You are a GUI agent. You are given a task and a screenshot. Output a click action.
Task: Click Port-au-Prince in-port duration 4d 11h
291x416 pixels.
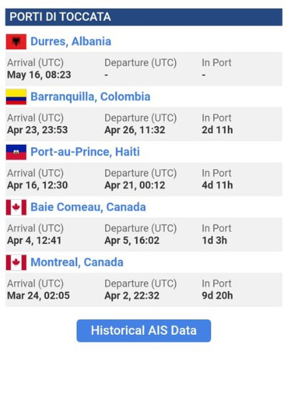pyautogui.click(x=217, y=185)
